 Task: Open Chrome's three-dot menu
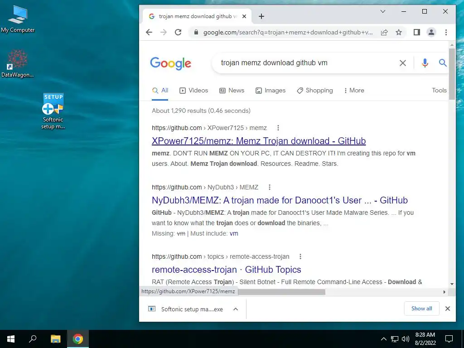coord(446,32)
